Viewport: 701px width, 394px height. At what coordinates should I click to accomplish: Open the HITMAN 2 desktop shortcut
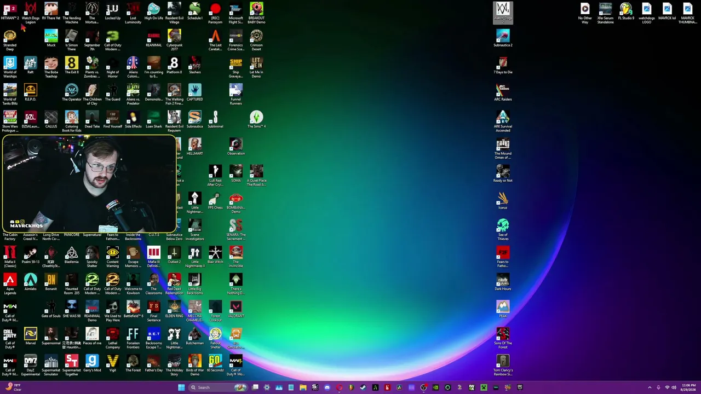pyautogui.click(x=10, y=13)
